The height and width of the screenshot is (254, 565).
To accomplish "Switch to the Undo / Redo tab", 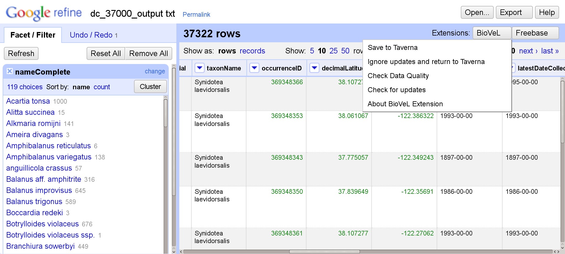I will click(94, 35).
